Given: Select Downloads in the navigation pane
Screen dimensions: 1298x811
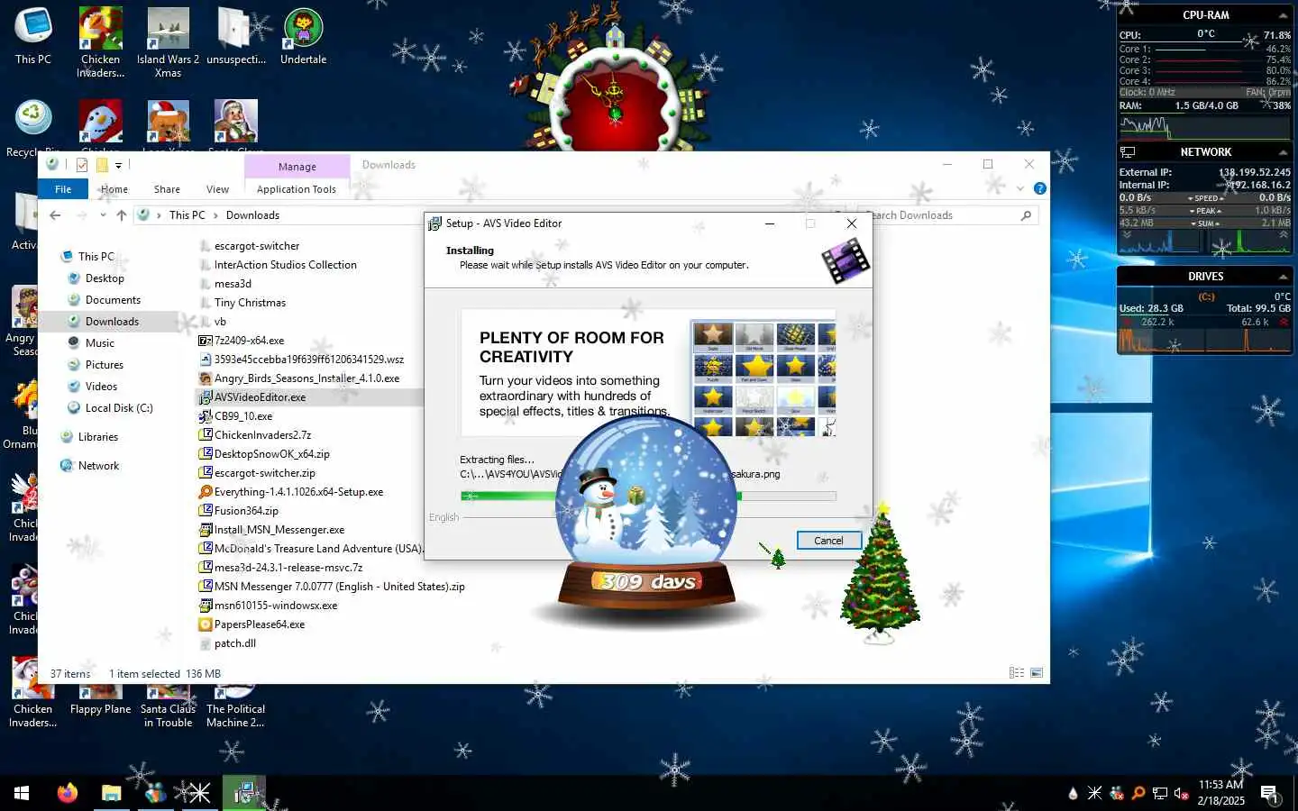Looking at the screenshot, I should click(x=112, y=322).
